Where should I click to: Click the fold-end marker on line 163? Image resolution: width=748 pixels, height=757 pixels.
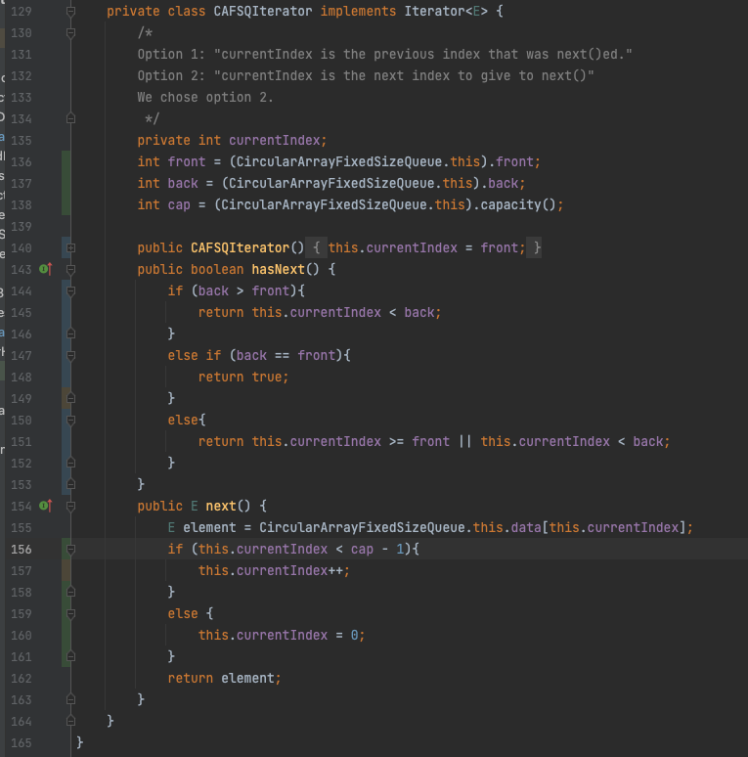tap(70, 699)
